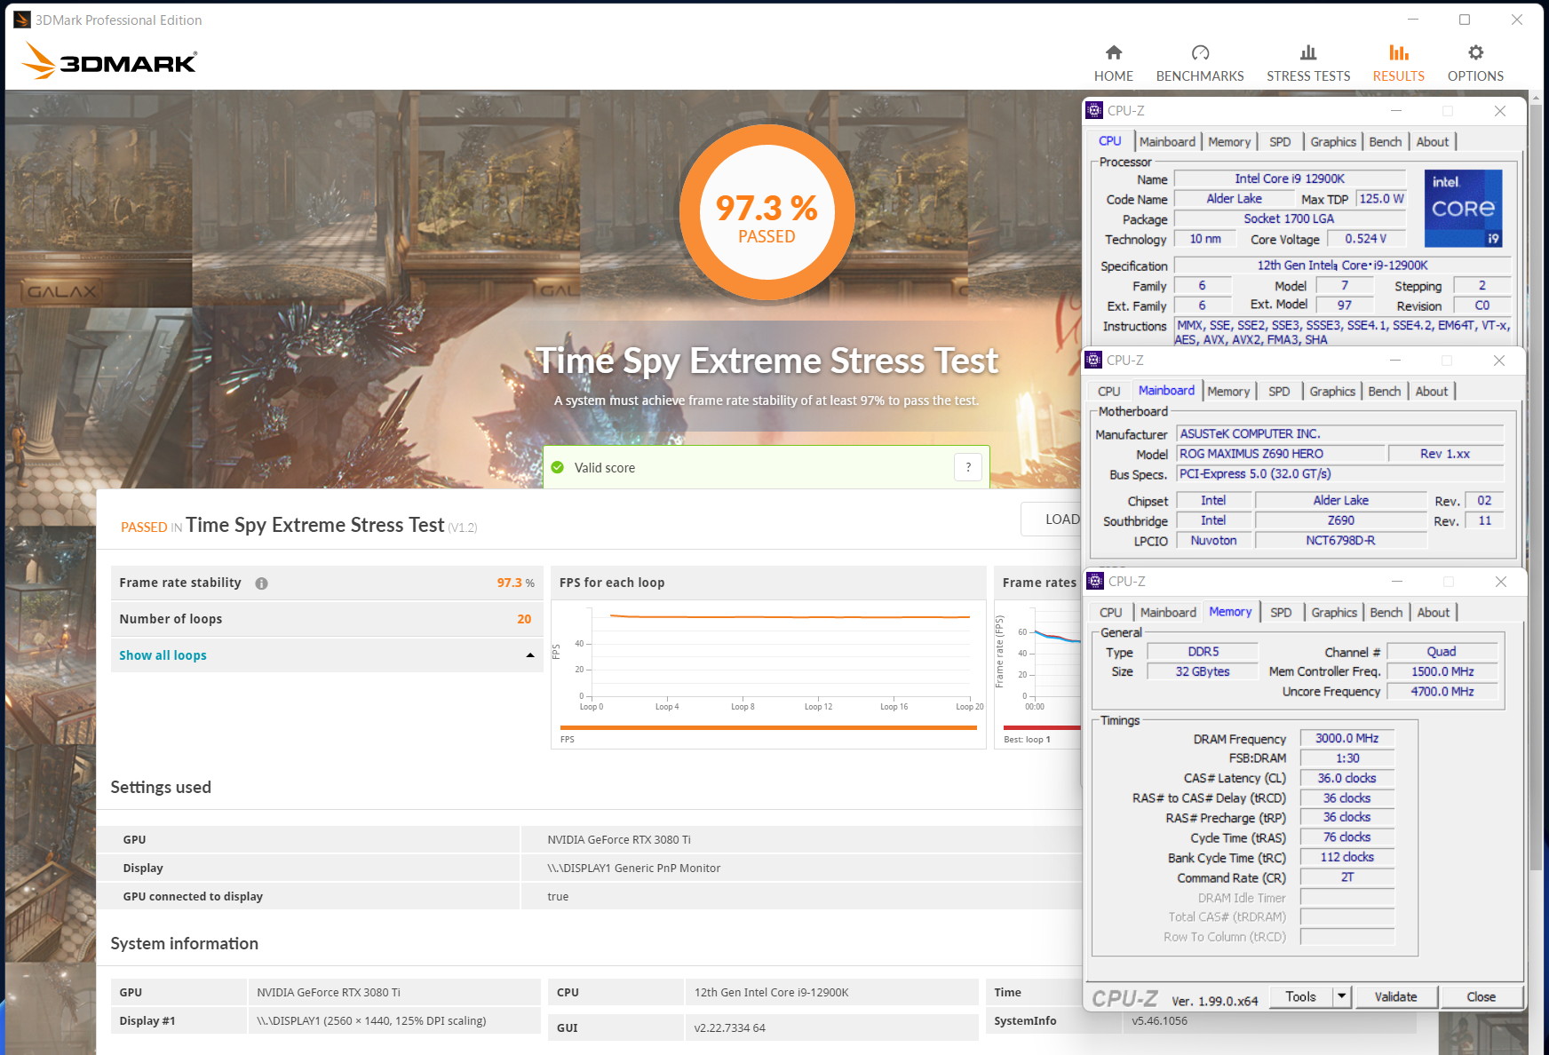Click the Frame rate stability 97.3 % value
This screenshot has height=1055, width=1549.
(x=516, y=583)
